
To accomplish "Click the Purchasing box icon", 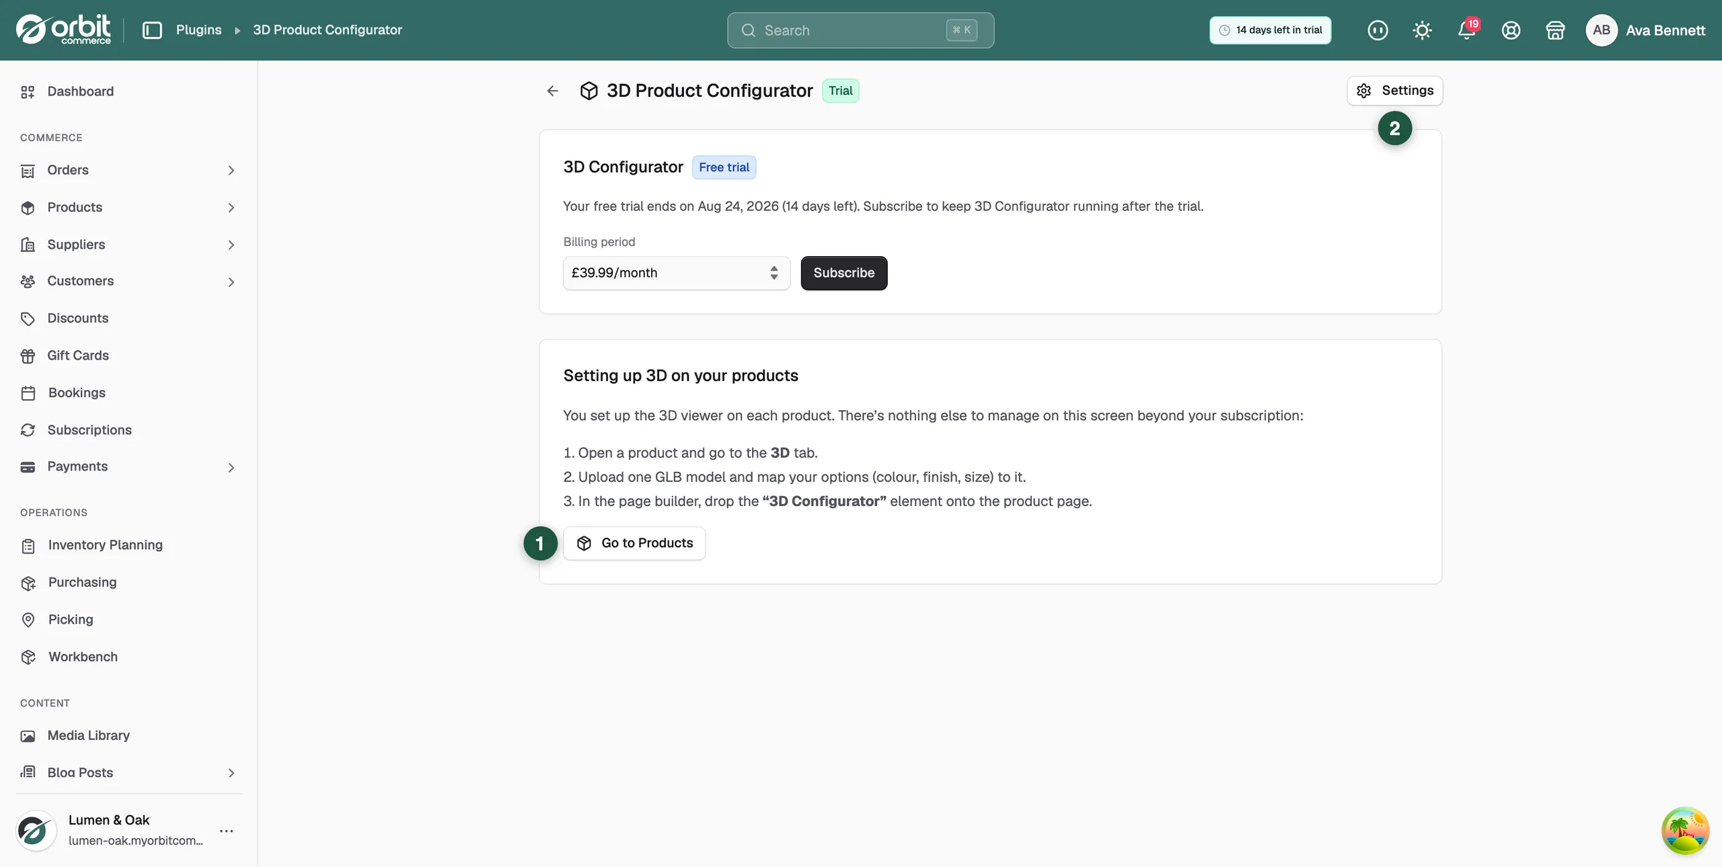I will pyautogui.click(x=28, y=583).
